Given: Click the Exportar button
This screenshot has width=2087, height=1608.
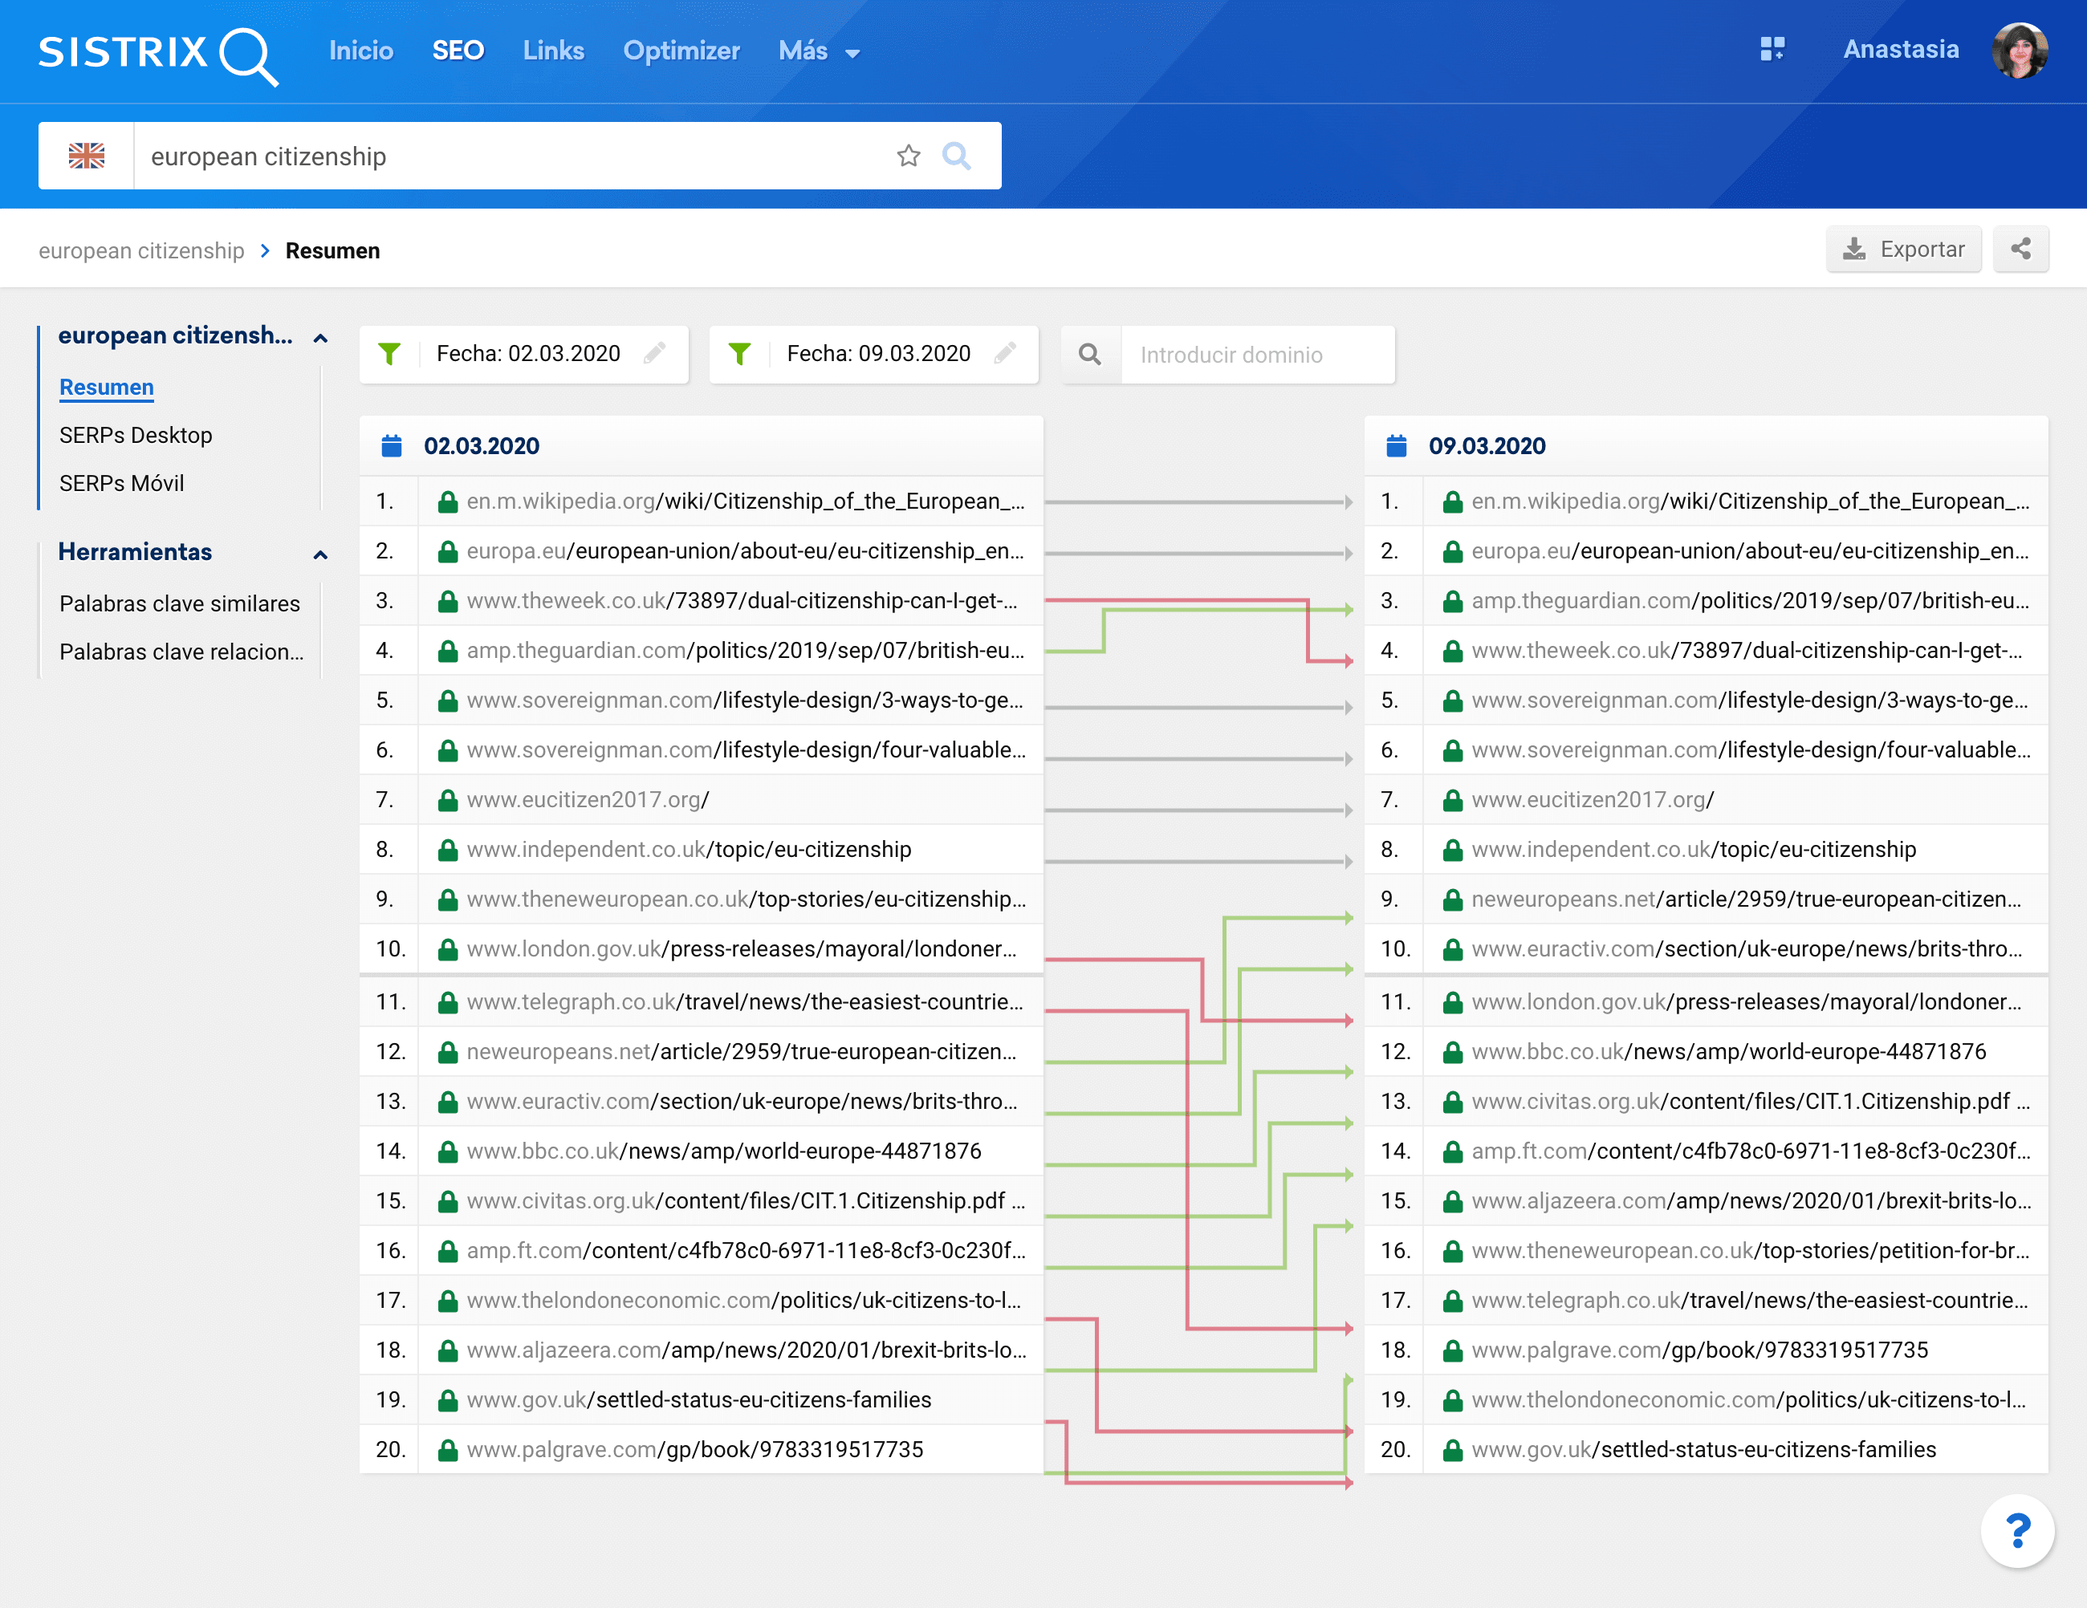Looking at the screenshot, I should [x=1903, y=250].
